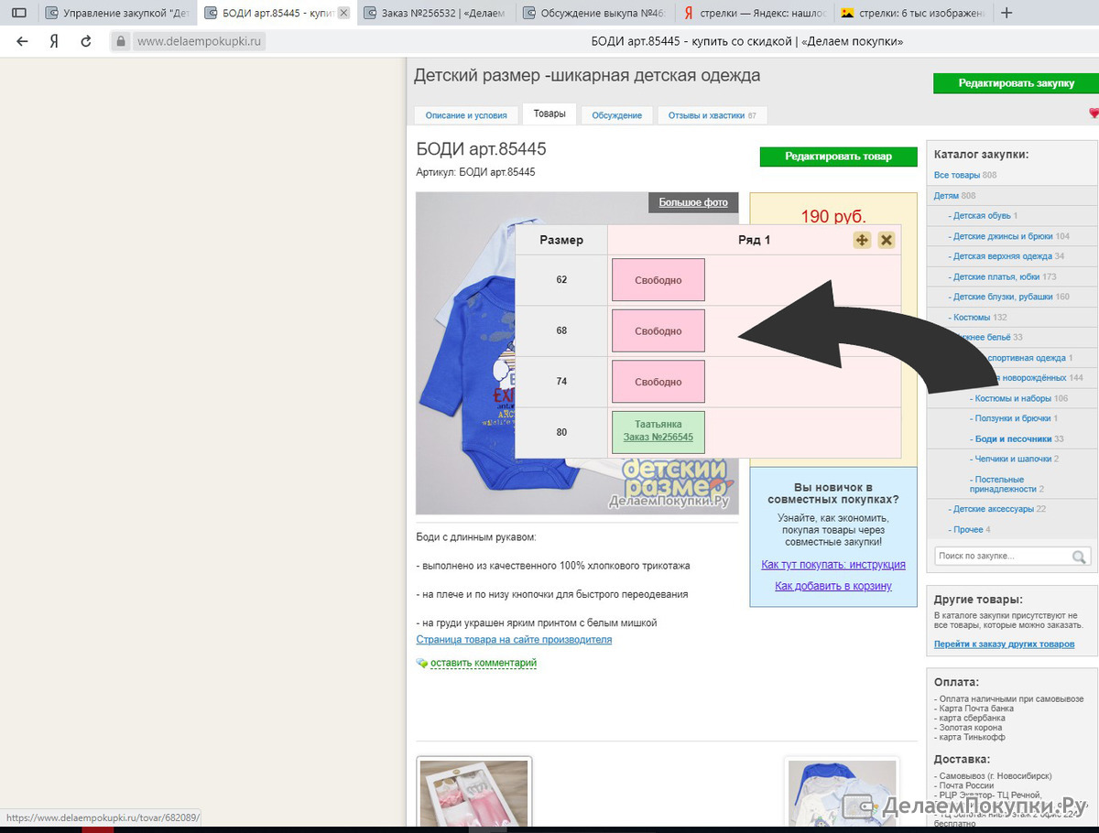Click the 190 руб. price text
1099x833 pixels.
pos(832,217)
